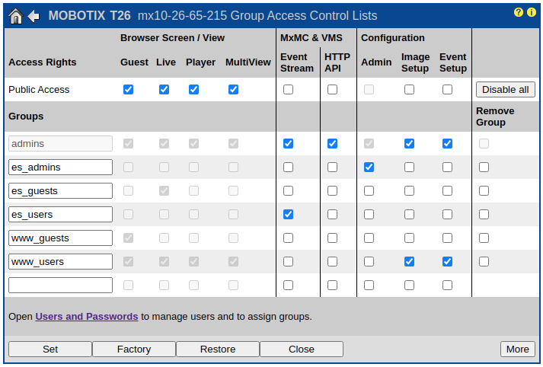The width and height of the screenshot is (543, 367).
Task: Click the es_guests group name field
Action: [x=61, y=191]
